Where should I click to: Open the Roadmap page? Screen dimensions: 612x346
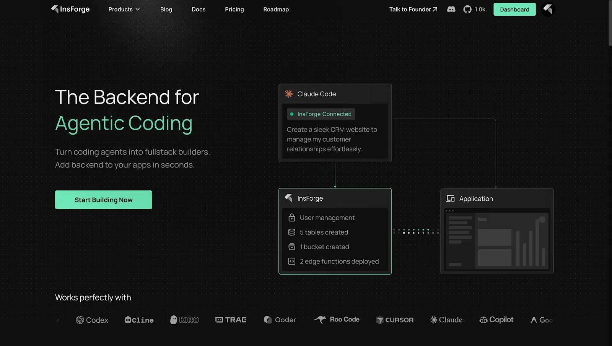click(276, 9)
